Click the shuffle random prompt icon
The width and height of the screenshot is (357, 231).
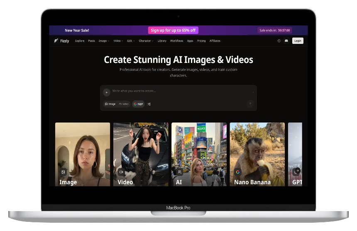pos(149,104)
